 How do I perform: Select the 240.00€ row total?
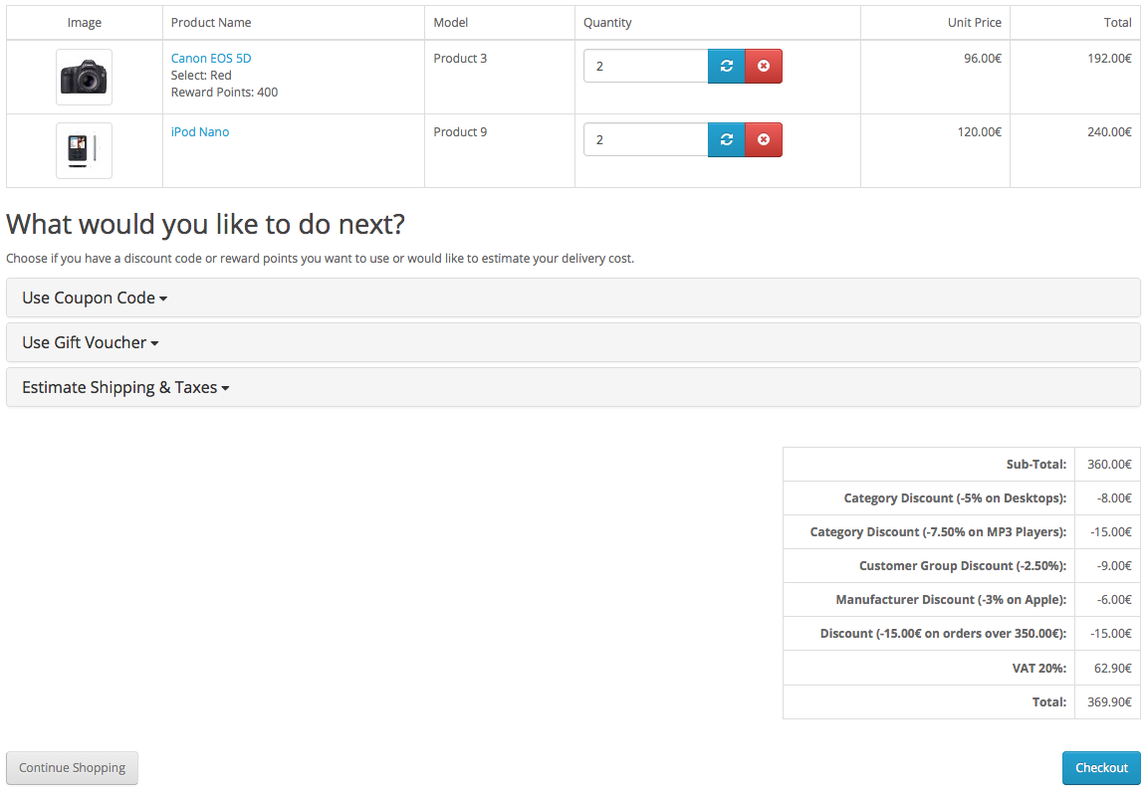1109,132
